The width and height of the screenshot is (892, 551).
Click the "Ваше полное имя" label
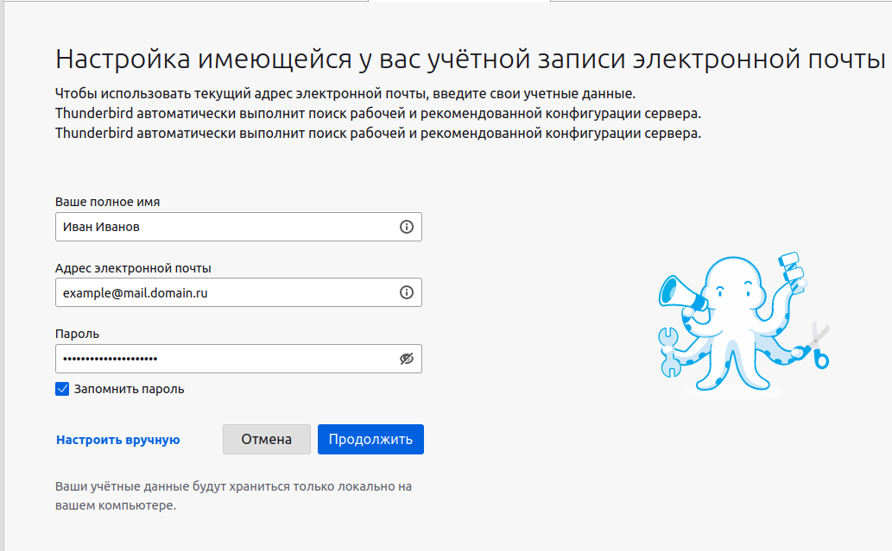pyautogui.click(x=108, y=202)
